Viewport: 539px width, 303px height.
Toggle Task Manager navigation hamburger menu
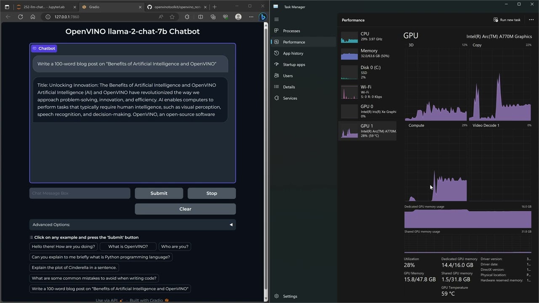(276, 19)
